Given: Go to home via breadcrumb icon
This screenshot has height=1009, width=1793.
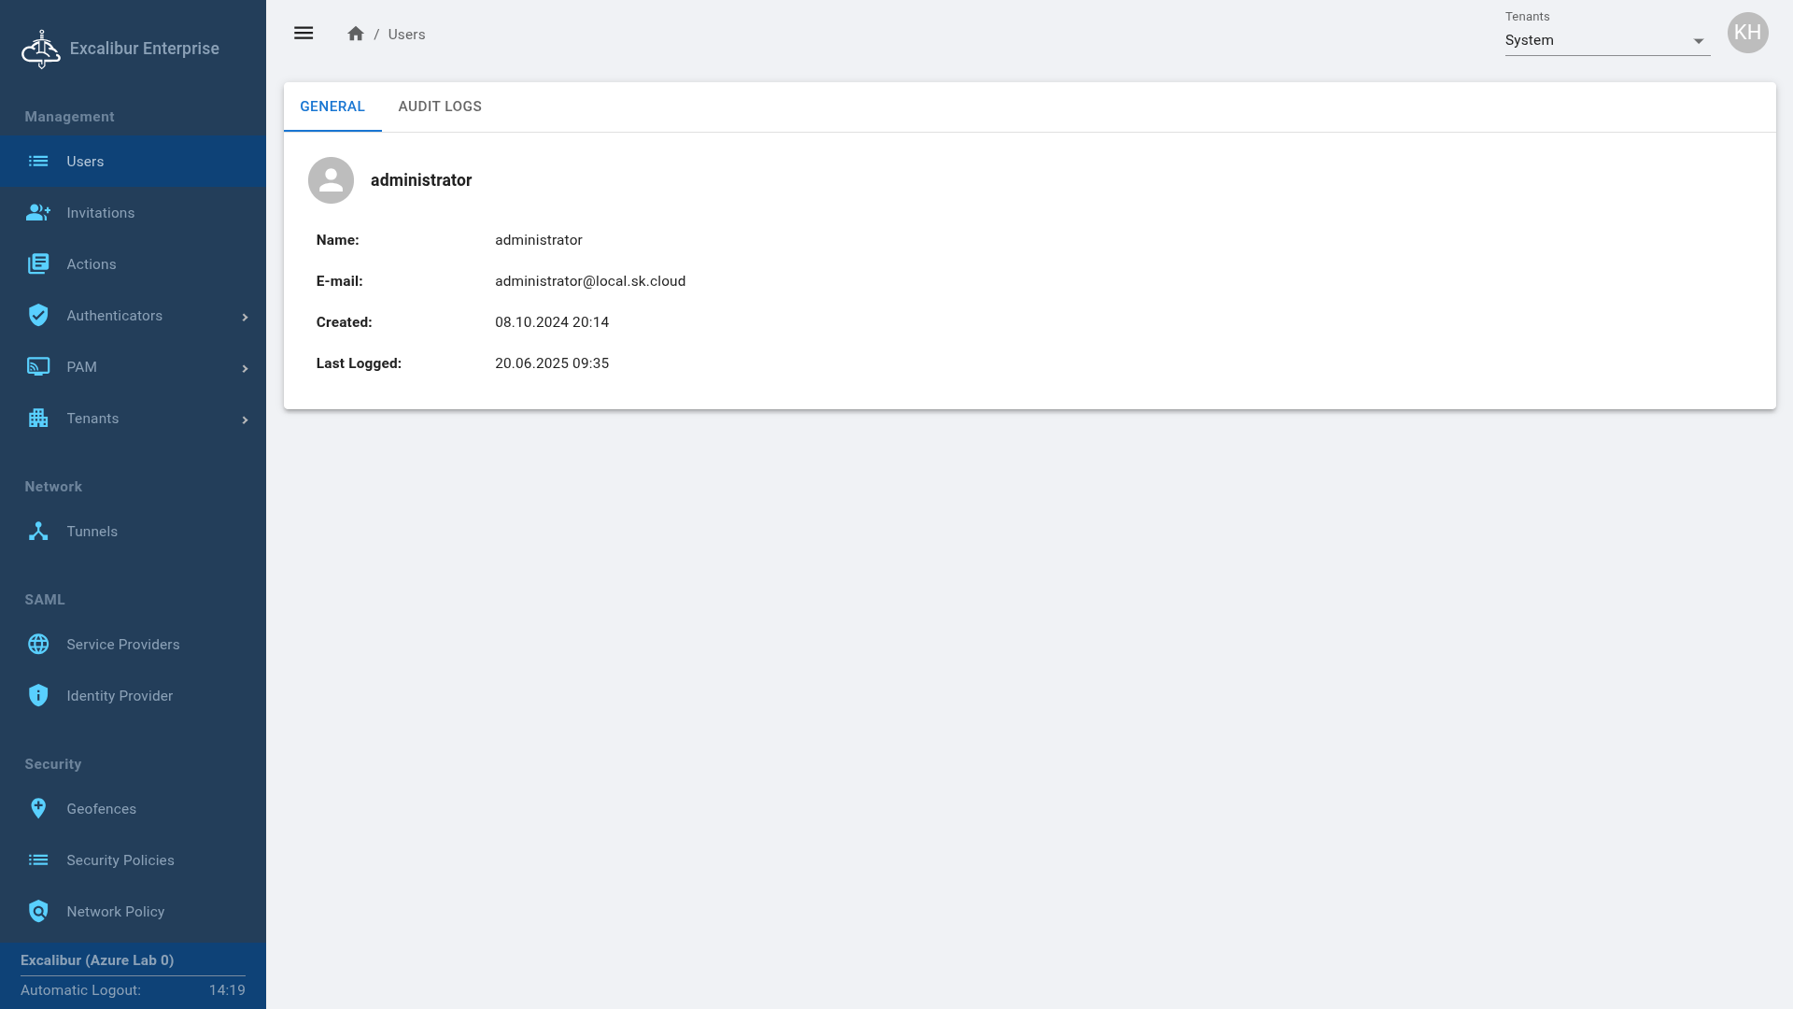Looking at the screenshot, I should (x=355, y=34).
